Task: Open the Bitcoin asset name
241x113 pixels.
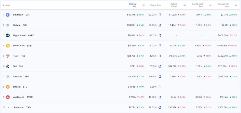Action: (x=17, y=87)
